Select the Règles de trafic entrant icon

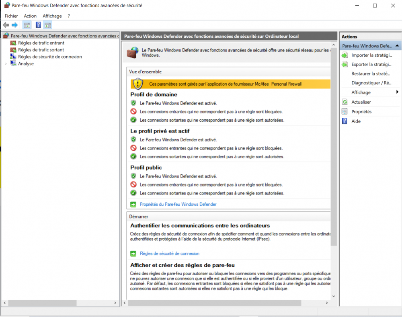click(x=13, y=43)
